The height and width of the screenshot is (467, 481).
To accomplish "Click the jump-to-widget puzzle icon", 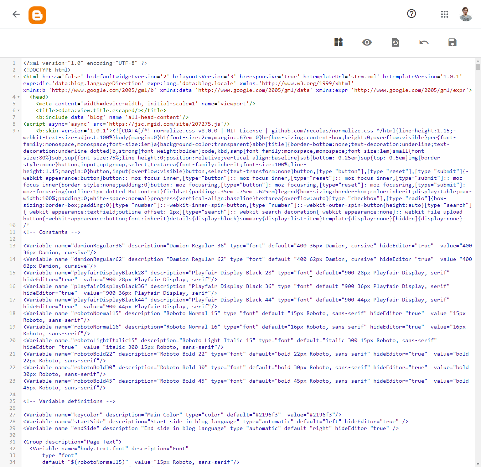I will coord(338,42).
